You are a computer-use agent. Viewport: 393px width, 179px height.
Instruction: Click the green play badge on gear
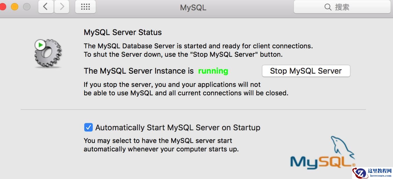pyautogui.click(x=40, y=45)
